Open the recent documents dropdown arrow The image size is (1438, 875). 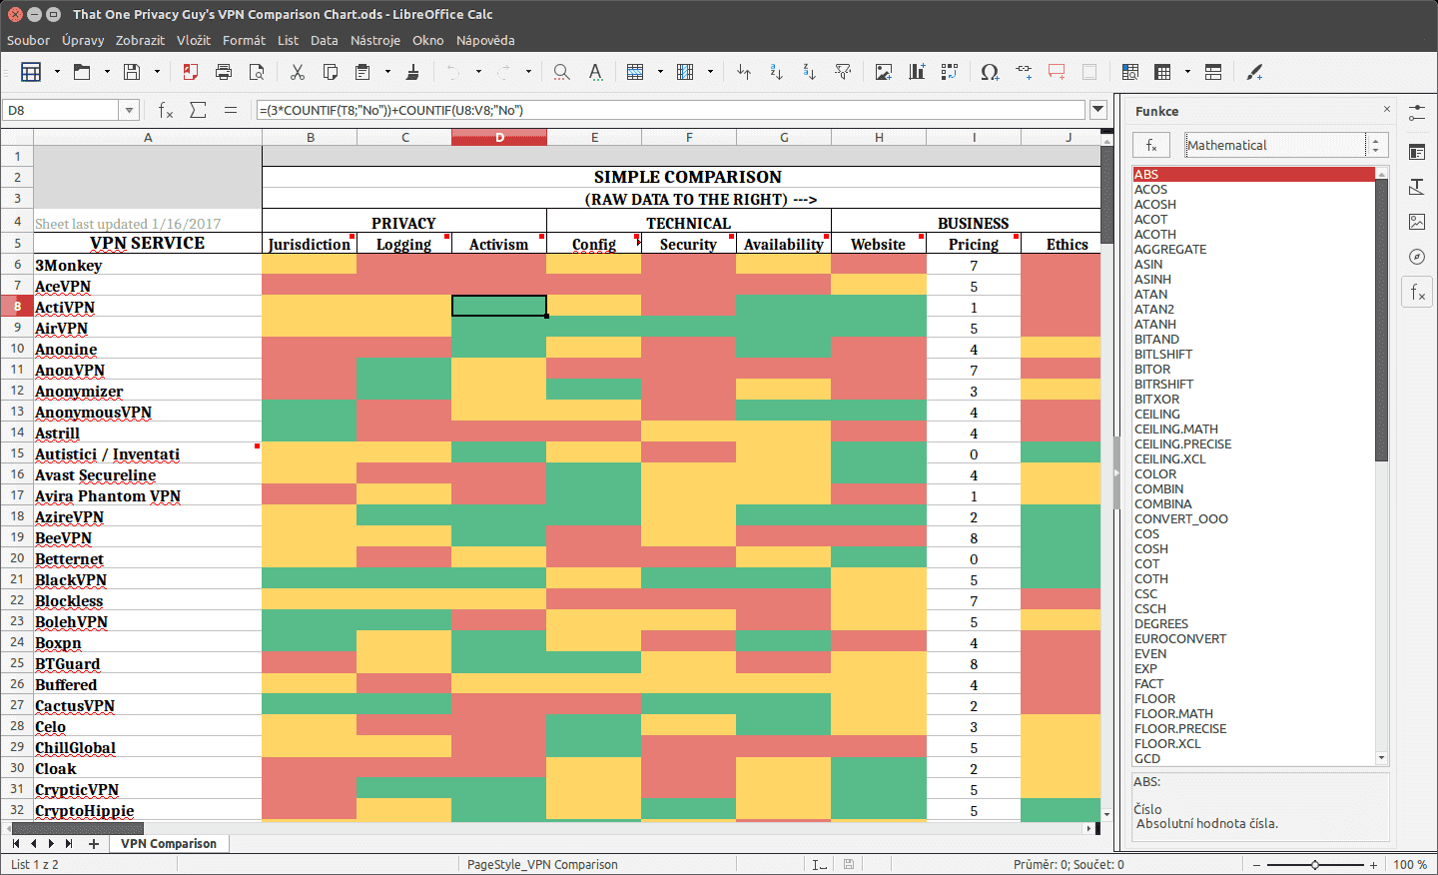tap(107, 72)
